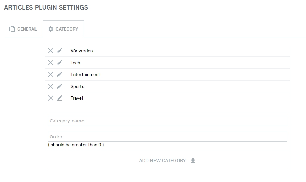This screenshot has width=306, height=182.
Task: Delete the Sports category
Action: coord(51,86)
